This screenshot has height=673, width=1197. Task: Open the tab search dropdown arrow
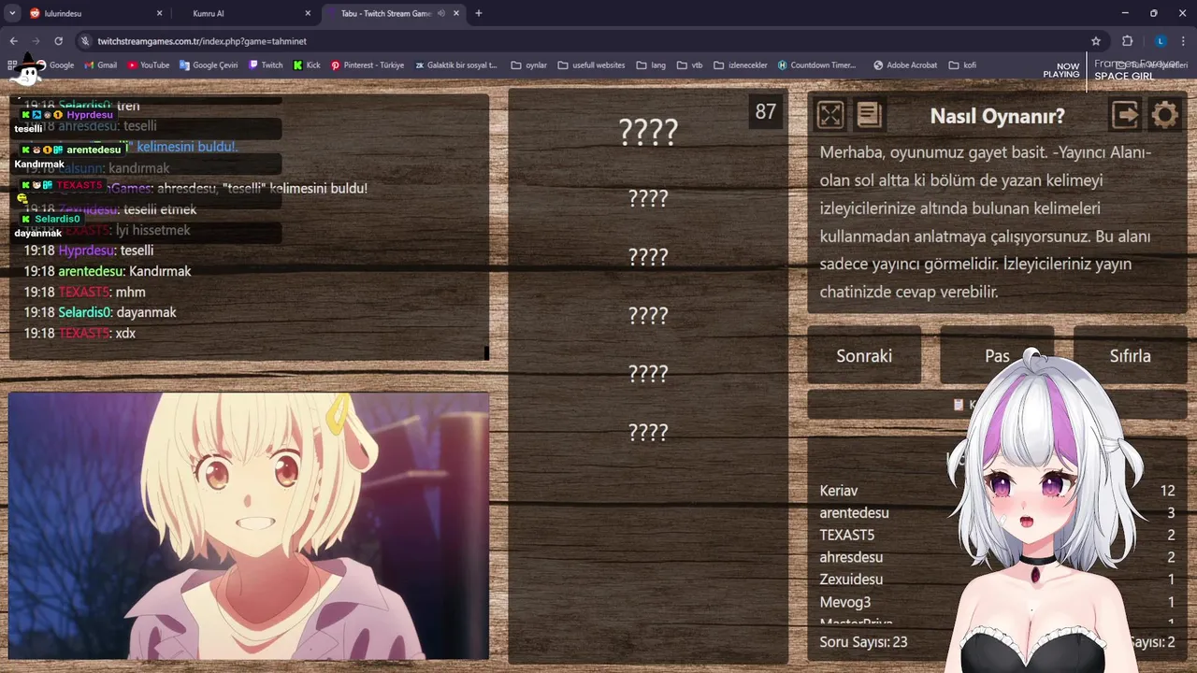pos(11,13)
